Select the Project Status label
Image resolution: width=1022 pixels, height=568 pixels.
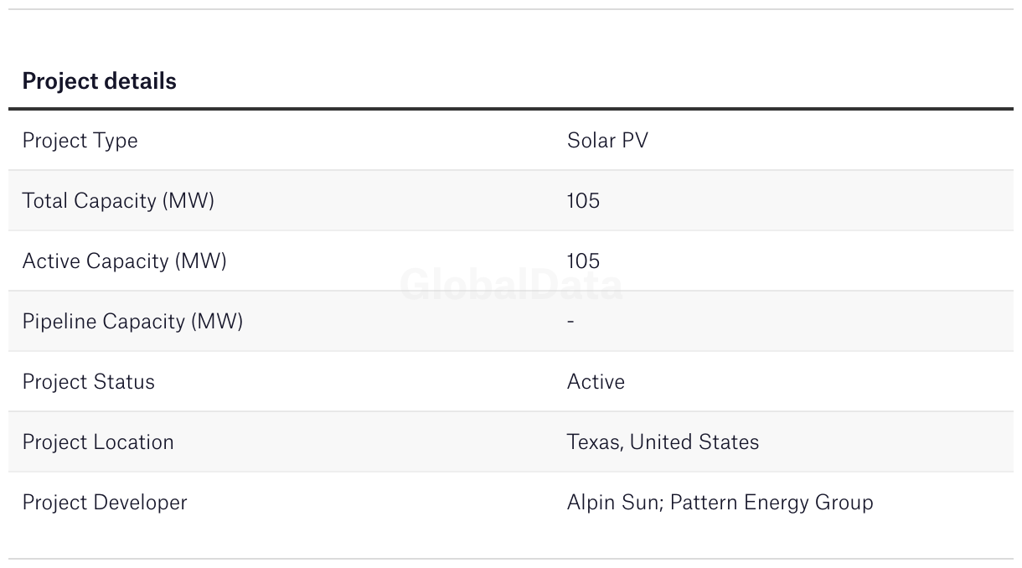click(x=88, y=382)
